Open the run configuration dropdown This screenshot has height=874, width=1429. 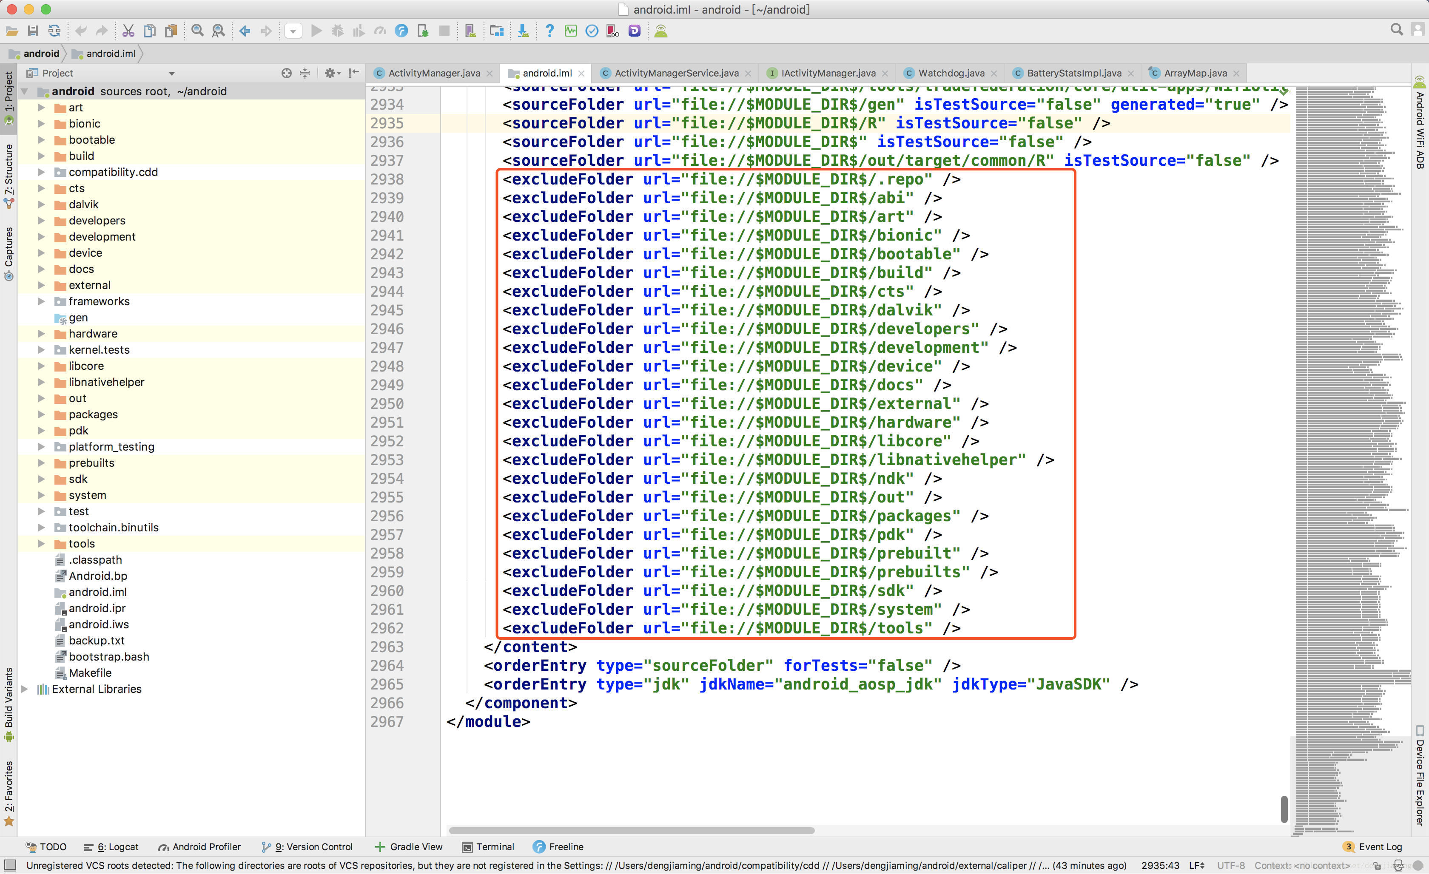click(293, 31)
